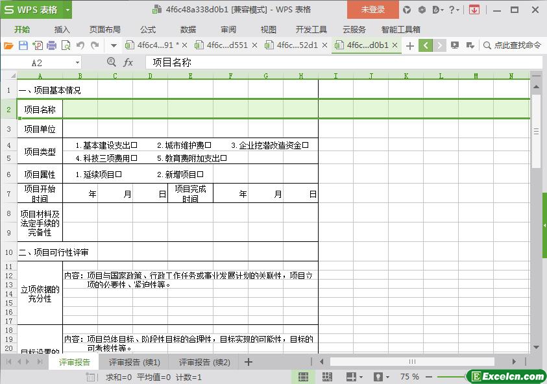547x384 pixels.
Task: Click the Print Preview icon
Action: click(x=66, y=45)
